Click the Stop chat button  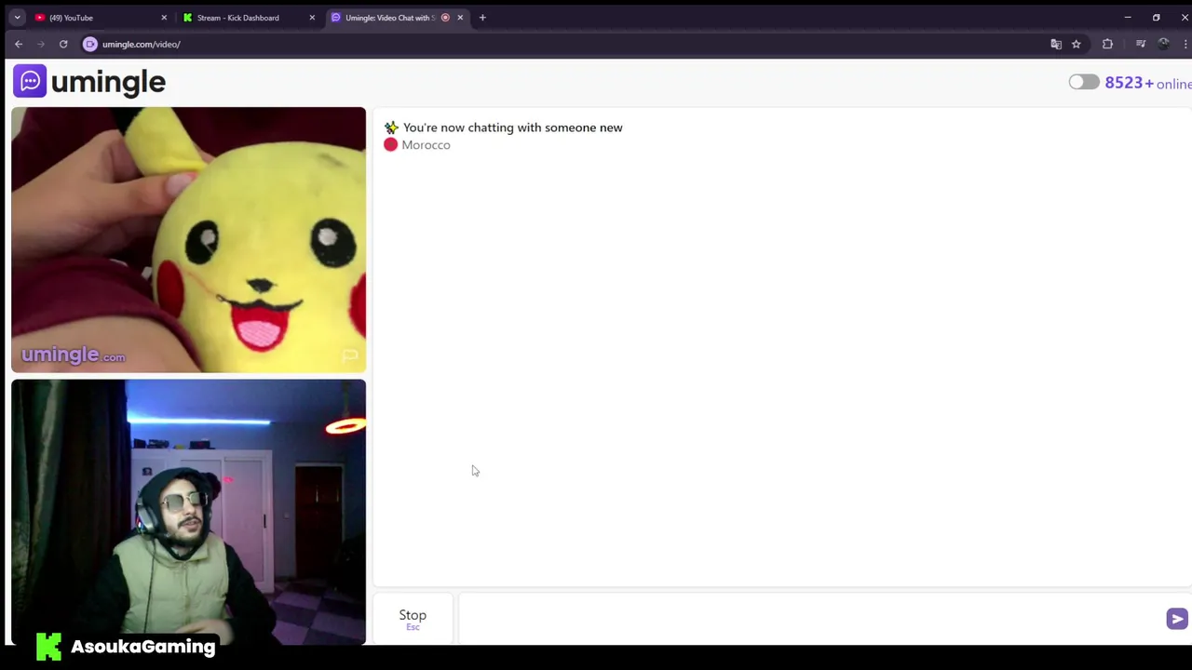click(x=413, y=618)
